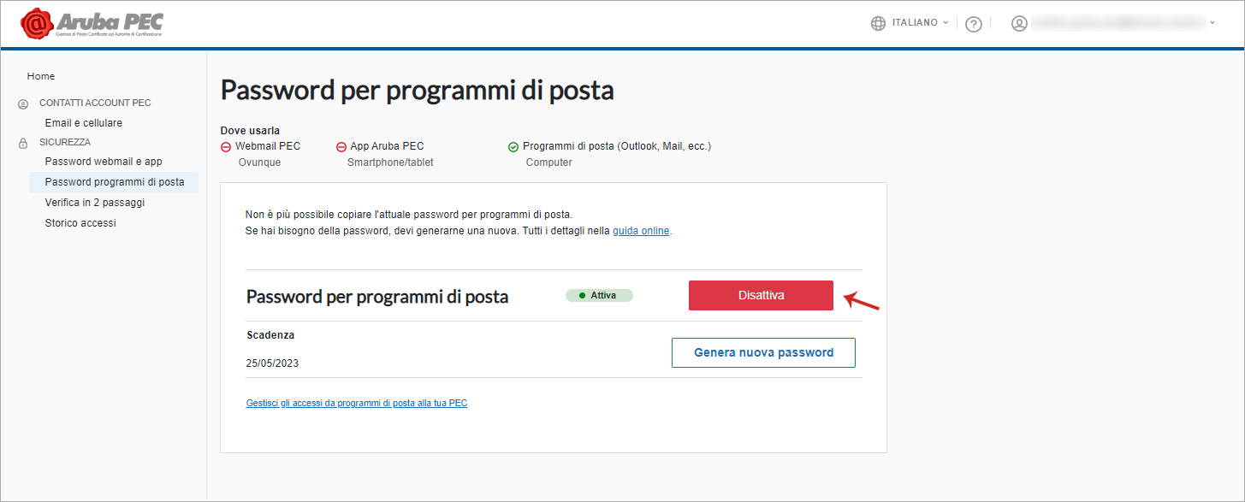Click the blurred account email in header
This screenshot has height=502, width=1245.
tap(1118, 23)
